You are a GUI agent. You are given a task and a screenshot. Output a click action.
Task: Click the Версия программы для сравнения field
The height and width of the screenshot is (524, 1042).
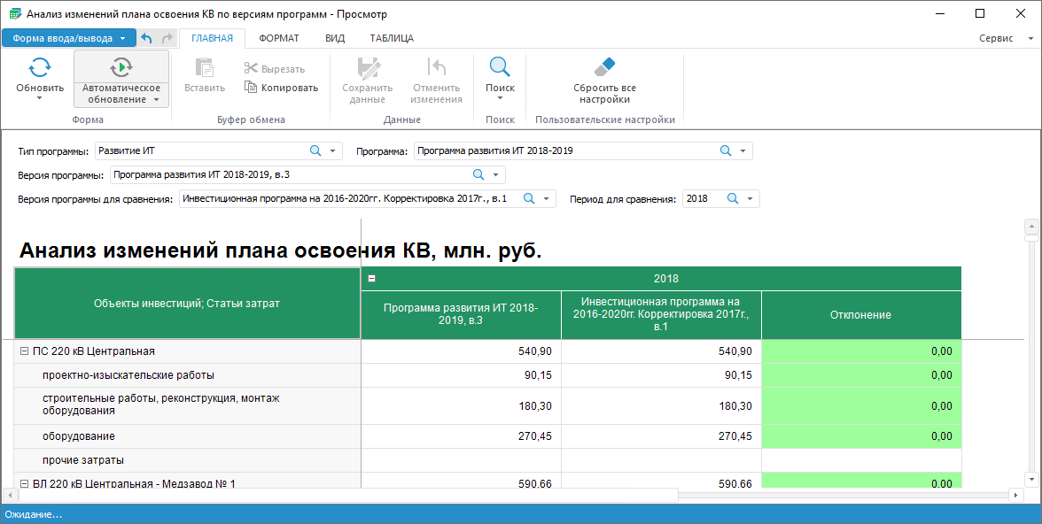point(350,199)
